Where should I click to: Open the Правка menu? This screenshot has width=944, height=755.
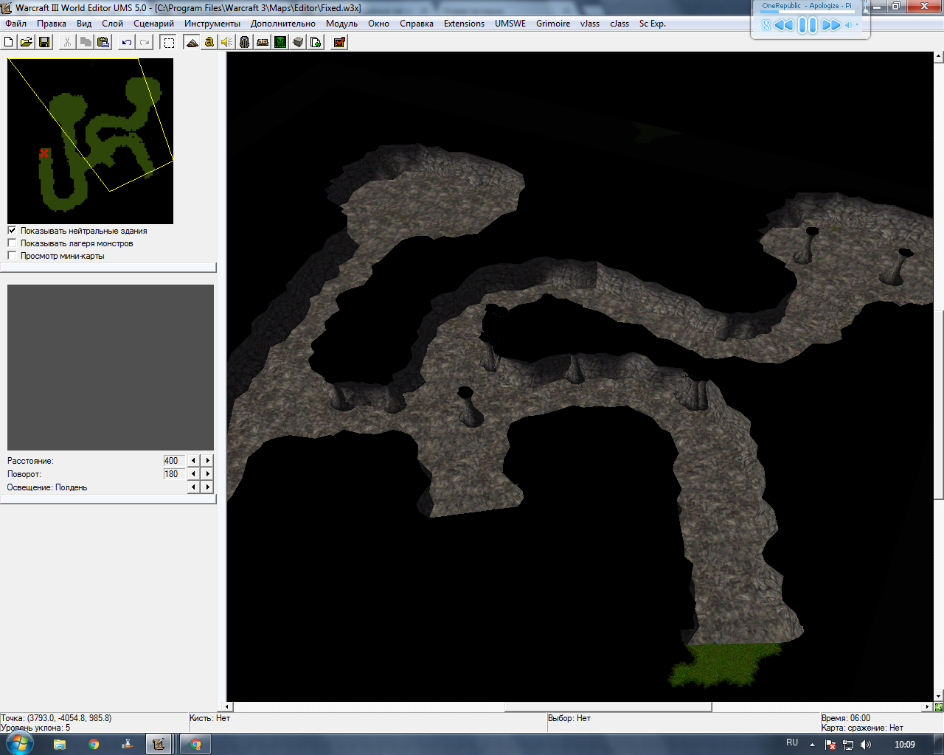click(x=52, y=24)
